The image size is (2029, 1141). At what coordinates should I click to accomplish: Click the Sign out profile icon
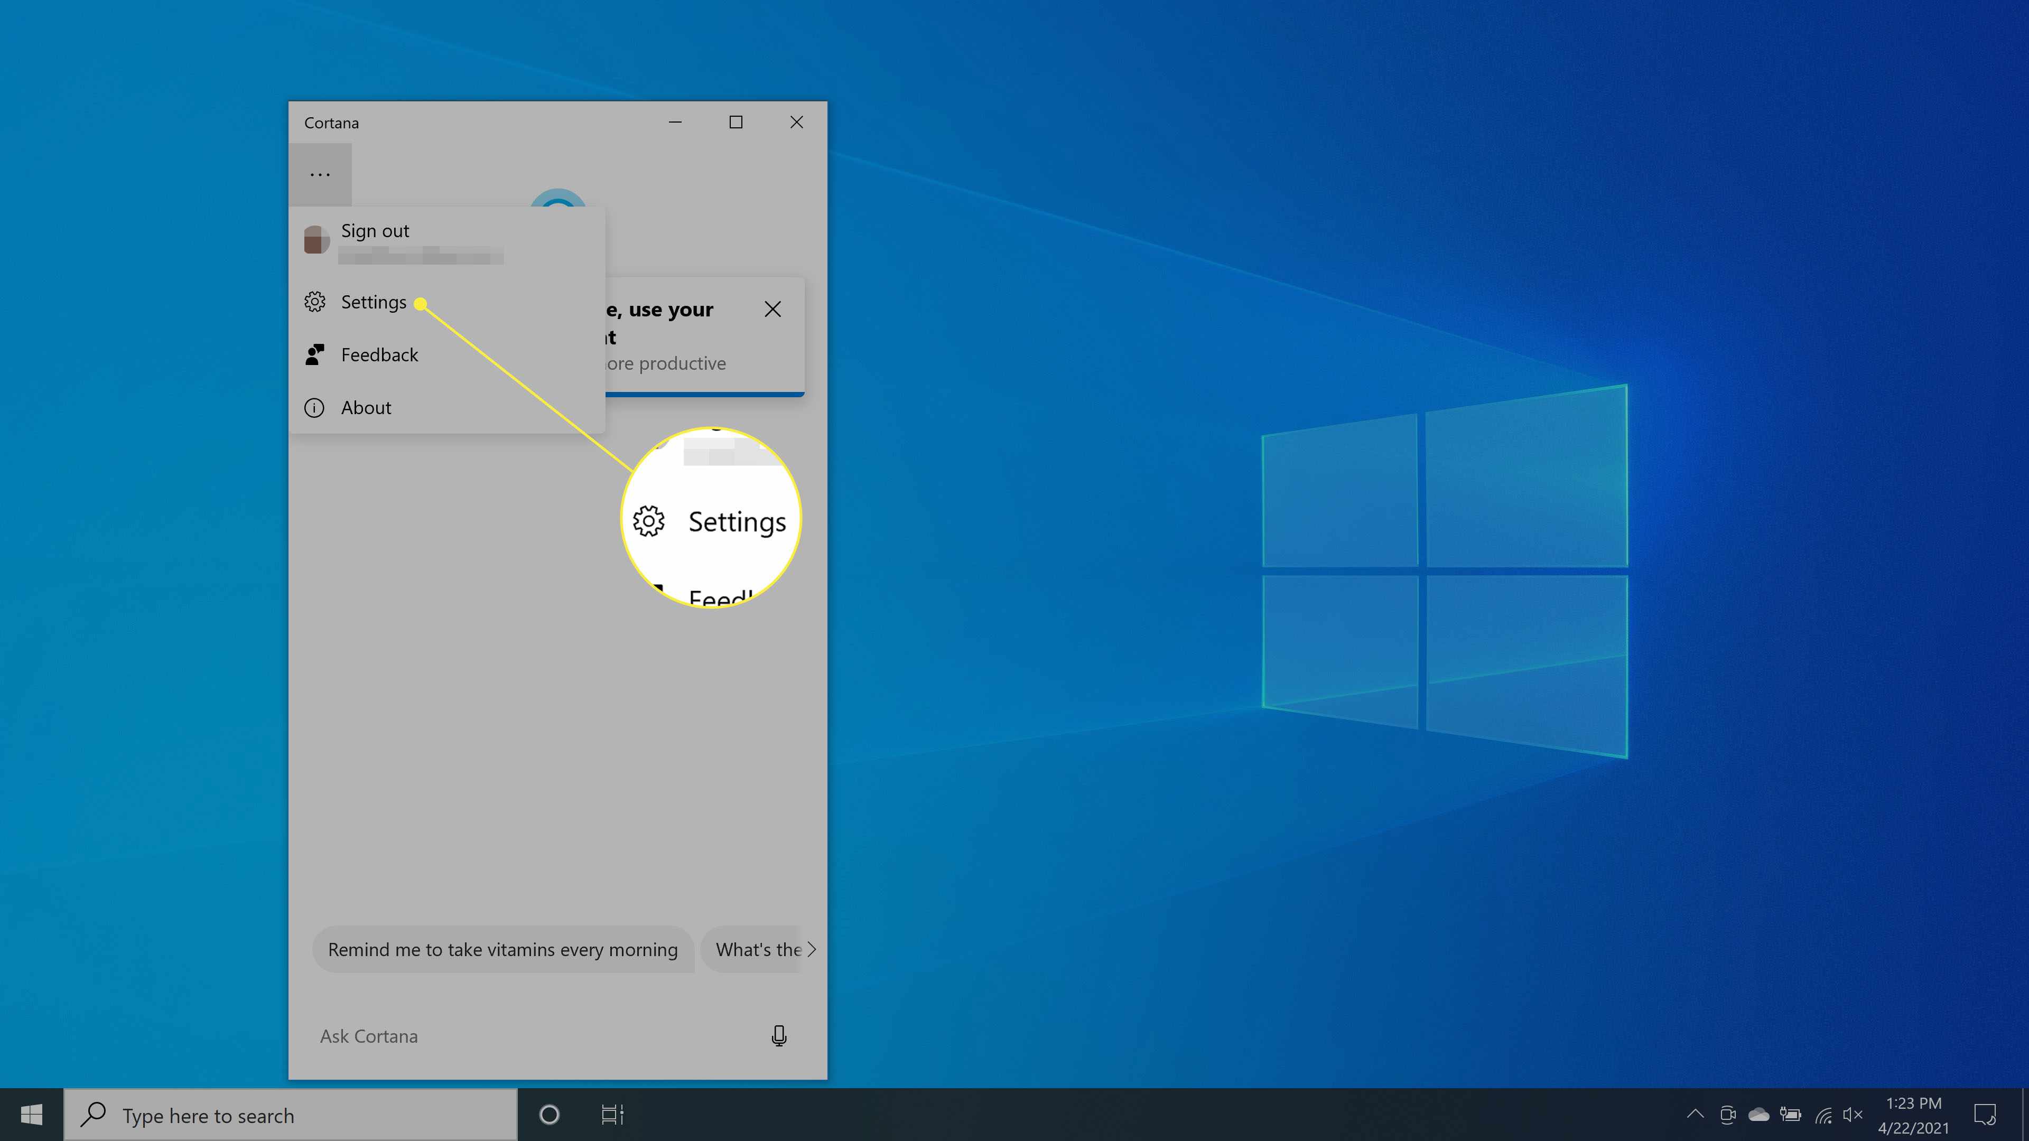315,241
